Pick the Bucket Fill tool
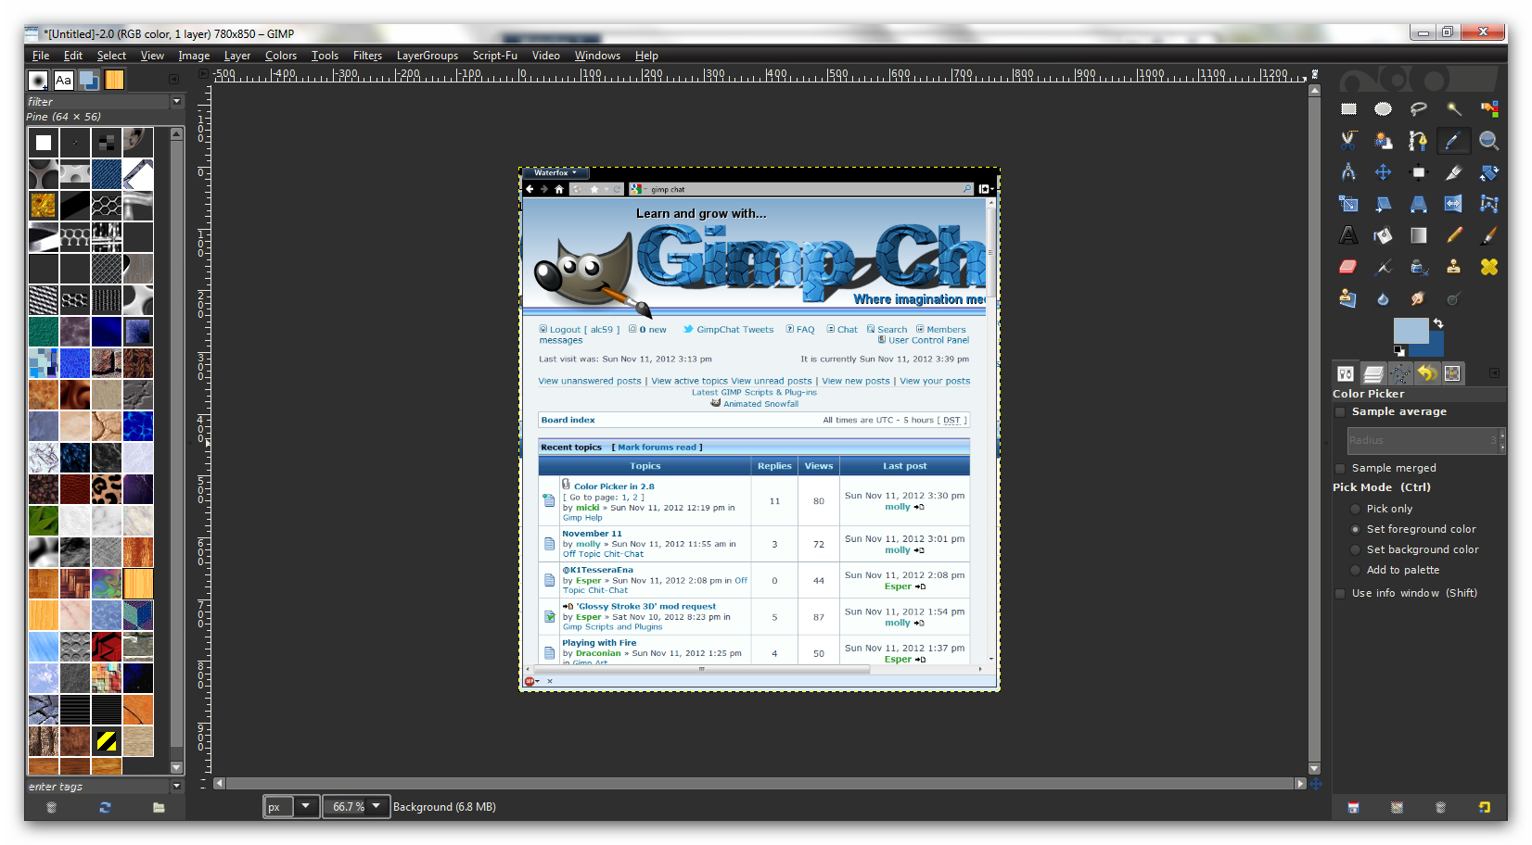Screen dimensions: 1532x845 (1383, 235)
